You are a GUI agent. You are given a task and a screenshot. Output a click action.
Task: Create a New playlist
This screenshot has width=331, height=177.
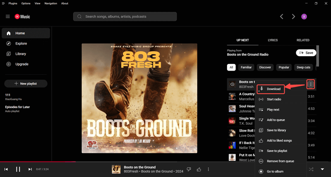point(26,84)
